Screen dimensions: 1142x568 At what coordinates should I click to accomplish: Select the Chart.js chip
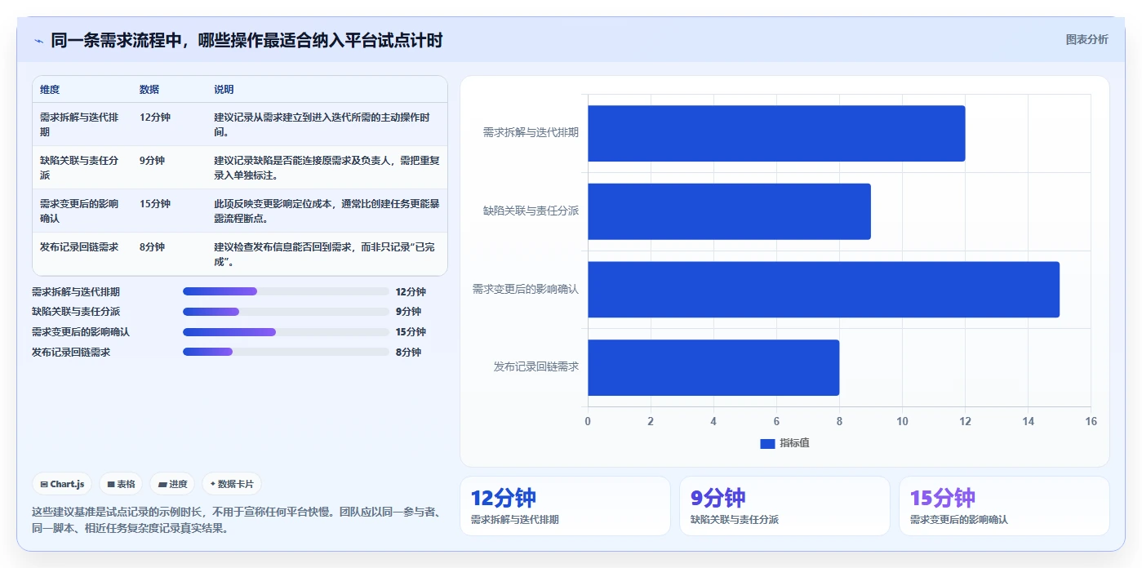tap(63, 484)
